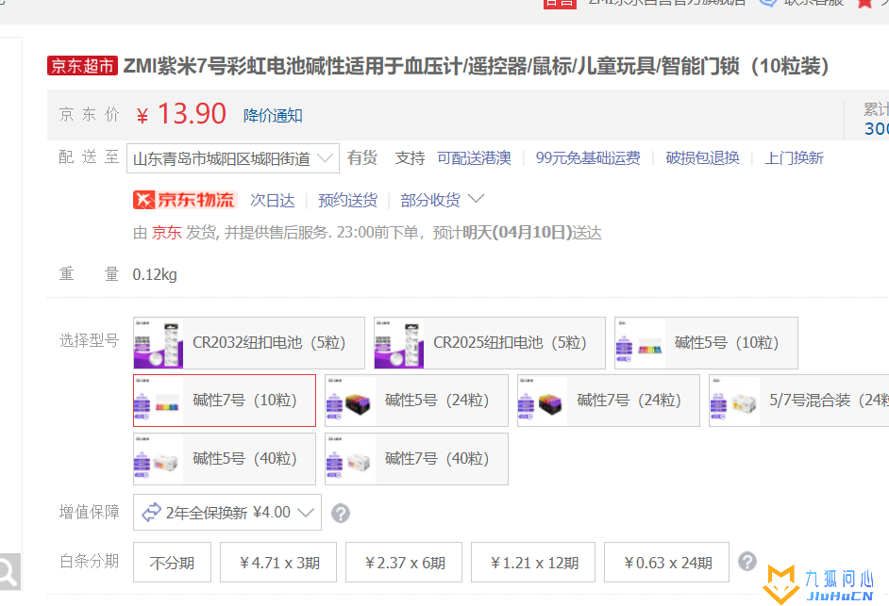
Task: Expand 部分收货 delivery options chevron
Action: tap(477, 199)
